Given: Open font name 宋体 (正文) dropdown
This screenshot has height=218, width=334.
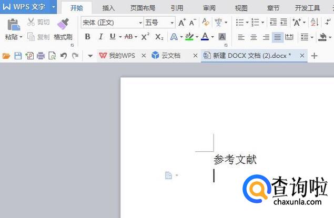Looking at the screenshot, I should pyautogui.click(x=140, y=23).
